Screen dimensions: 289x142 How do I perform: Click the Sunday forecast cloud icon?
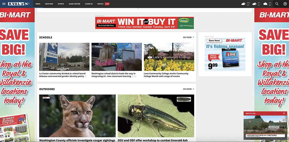265,4
